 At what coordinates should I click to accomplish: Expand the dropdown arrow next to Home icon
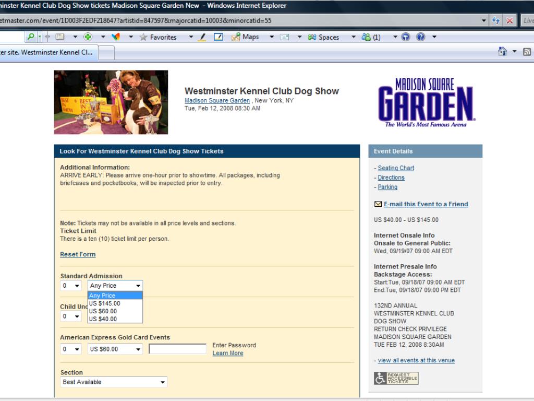click(515, 52)
